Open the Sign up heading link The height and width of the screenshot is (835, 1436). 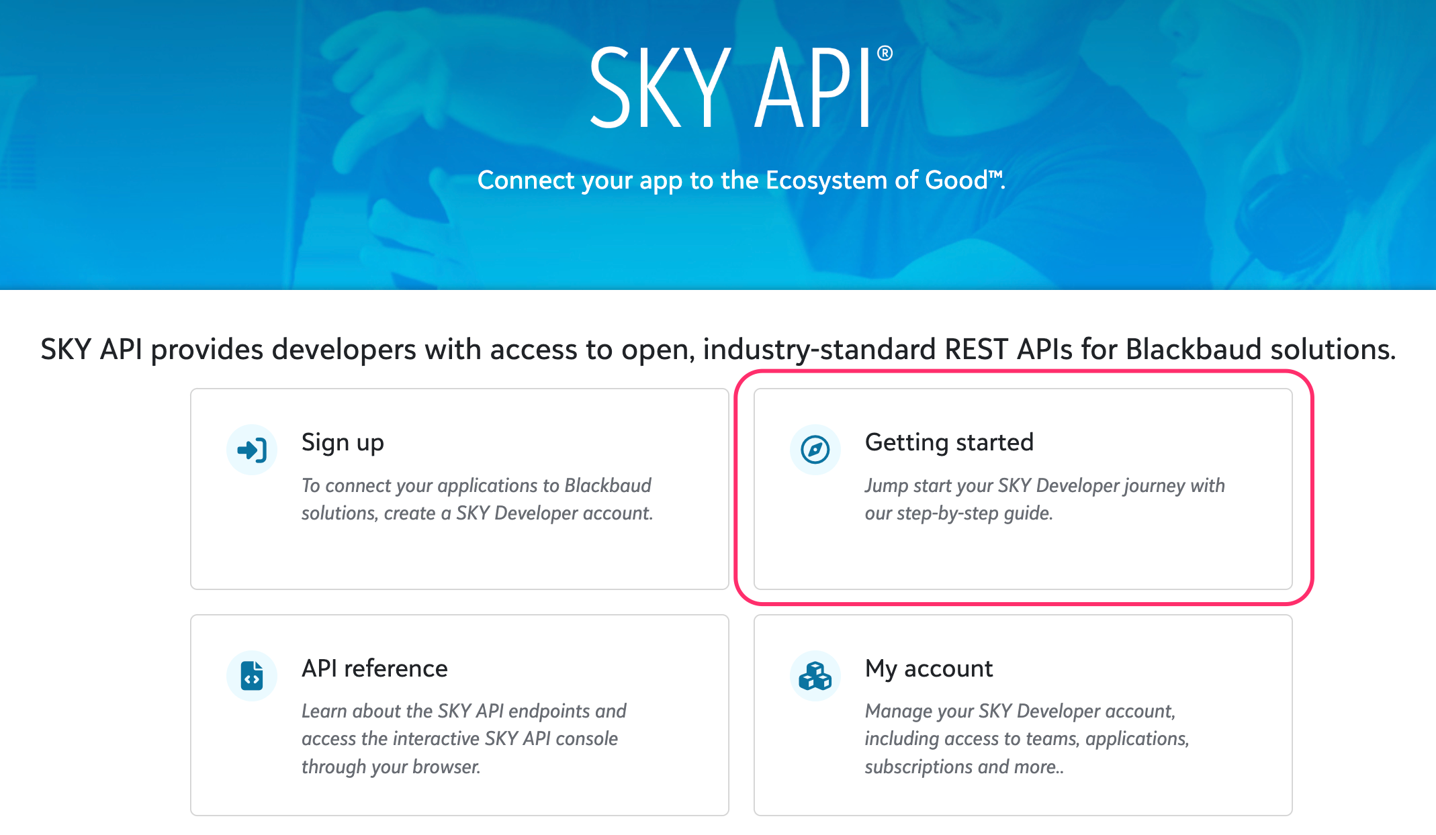pyautogui.click(x=343, y=443)
